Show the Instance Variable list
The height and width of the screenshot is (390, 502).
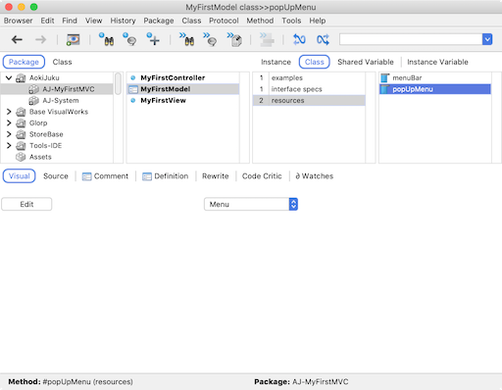437,62
